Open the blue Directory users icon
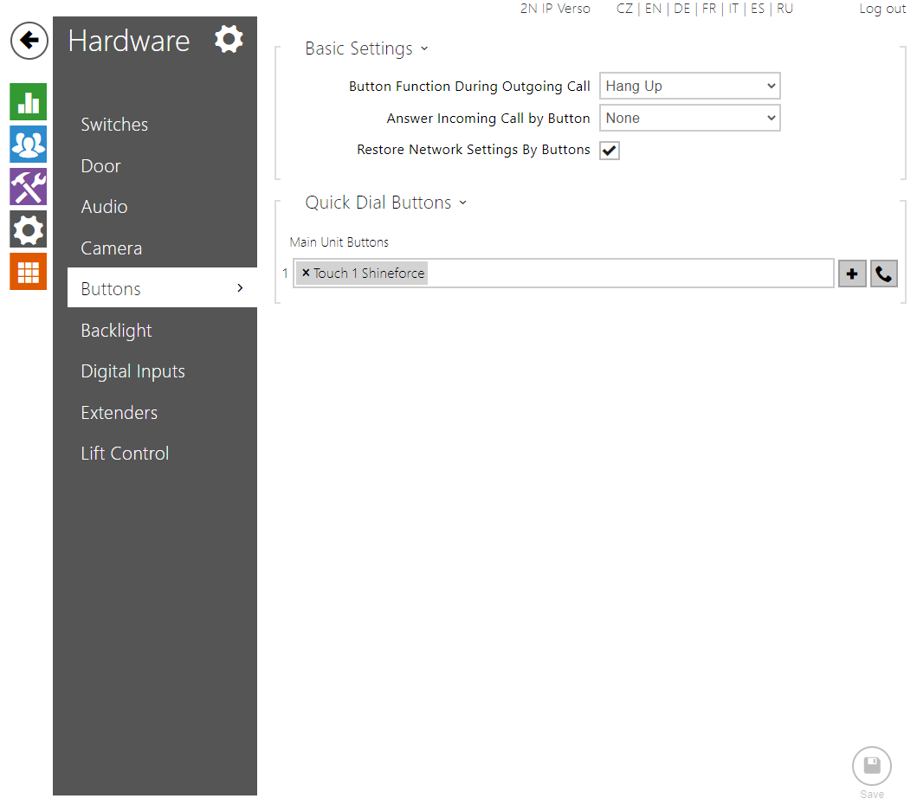Screen dimensions: 917x805 click(29, 145)
